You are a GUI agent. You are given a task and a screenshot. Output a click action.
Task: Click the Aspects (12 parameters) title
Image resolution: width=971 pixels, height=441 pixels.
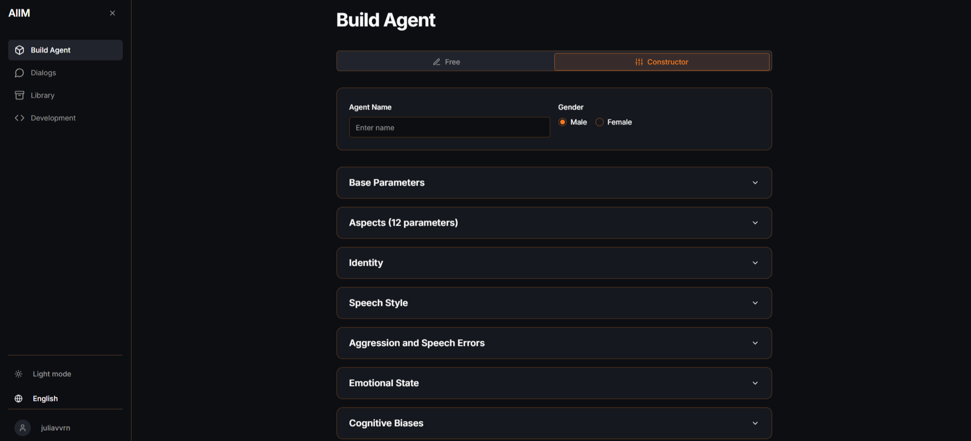pos(403,223)
